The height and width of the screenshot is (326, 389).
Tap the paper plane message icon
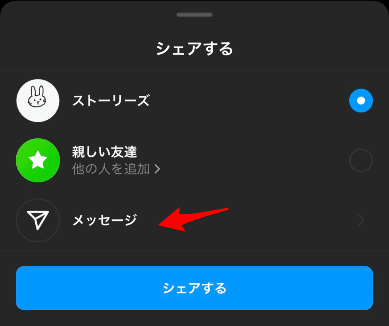(38, 220)
